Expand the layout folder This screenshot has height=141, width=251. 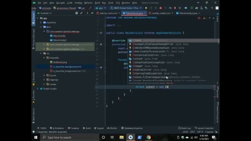[44, 75]
